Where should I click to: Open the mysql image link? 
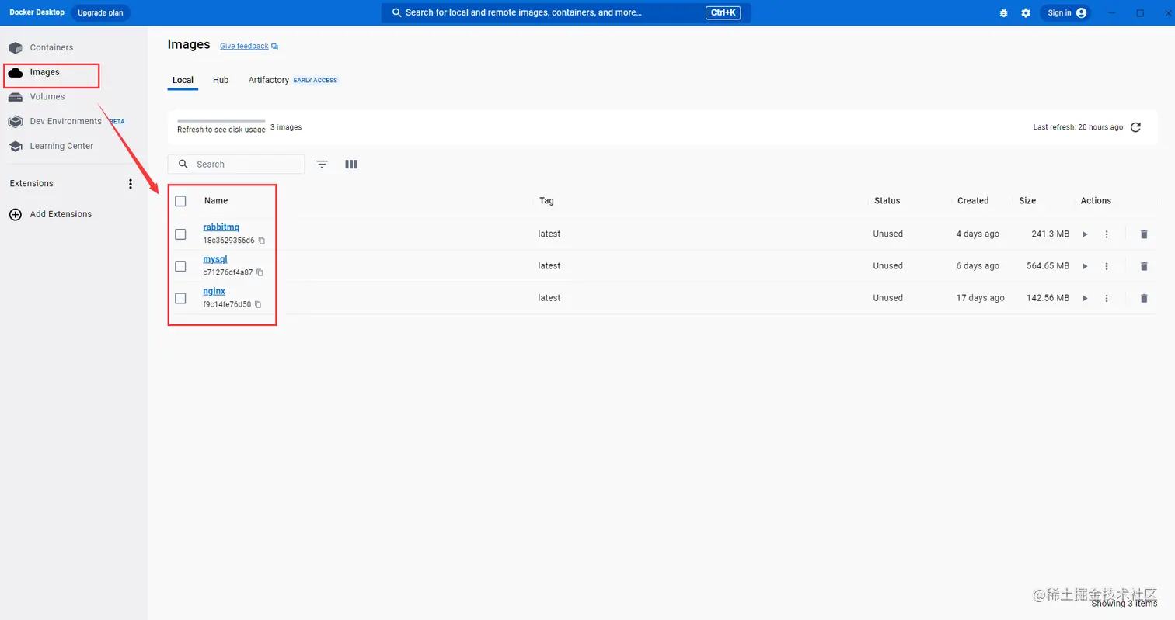215,259
